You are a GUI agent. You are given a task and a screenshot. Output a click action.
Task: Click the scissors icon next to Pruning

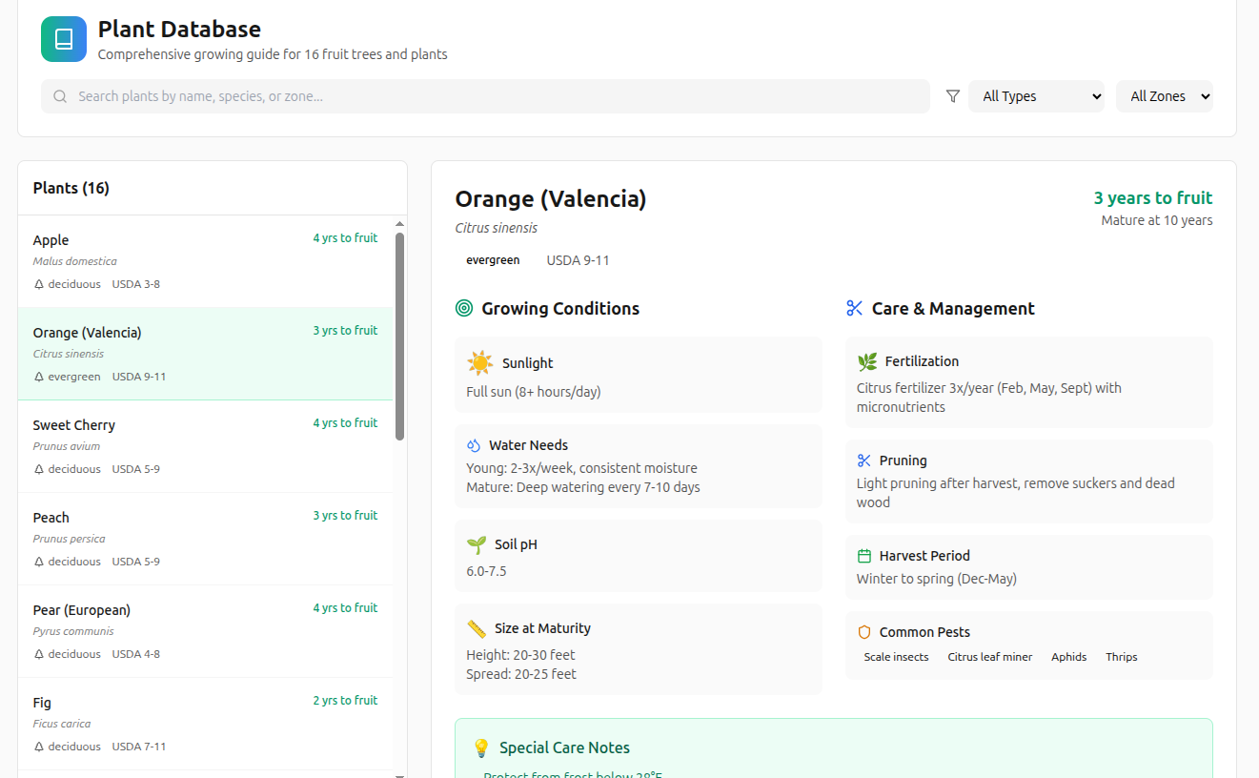click(x=864, y=461)
